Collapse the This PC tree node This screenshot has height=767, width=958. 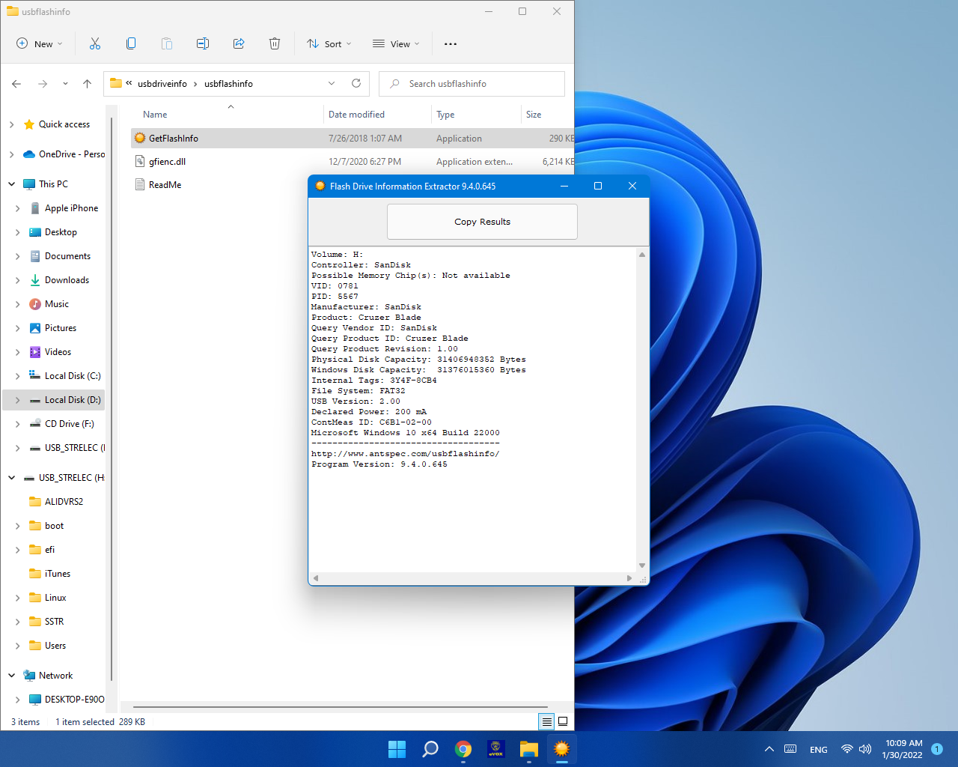coord(11,184)
